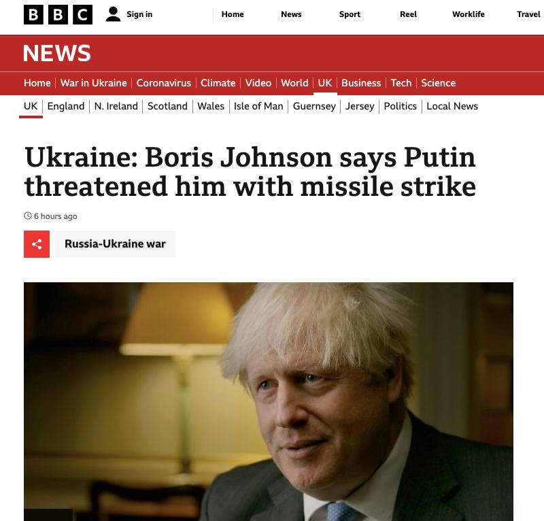Viewport: 544px width, 521px height.
Task: Click the article headline about Putin
Action: [x=250, y=172]
